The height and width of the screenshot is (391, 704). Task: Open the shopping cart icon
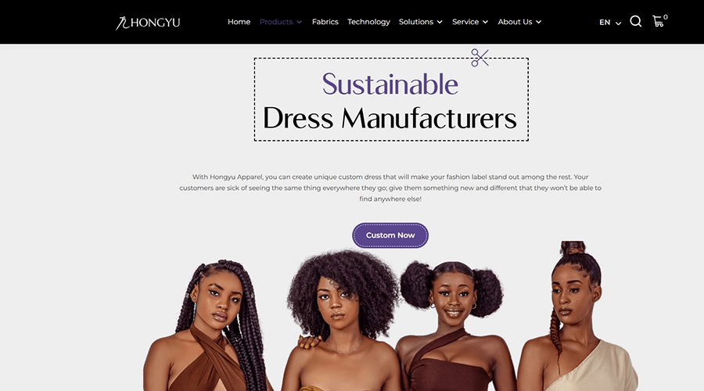[x=658, y=21]
